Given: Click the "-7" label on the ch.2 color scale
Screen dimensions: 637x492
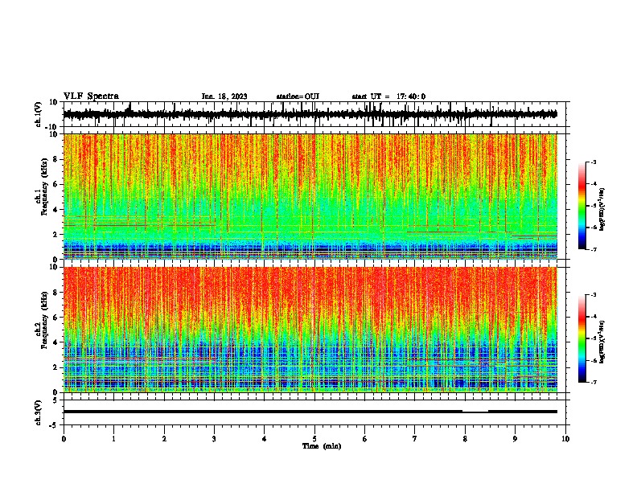Looking at the screenshot, I should coord(594,382).
